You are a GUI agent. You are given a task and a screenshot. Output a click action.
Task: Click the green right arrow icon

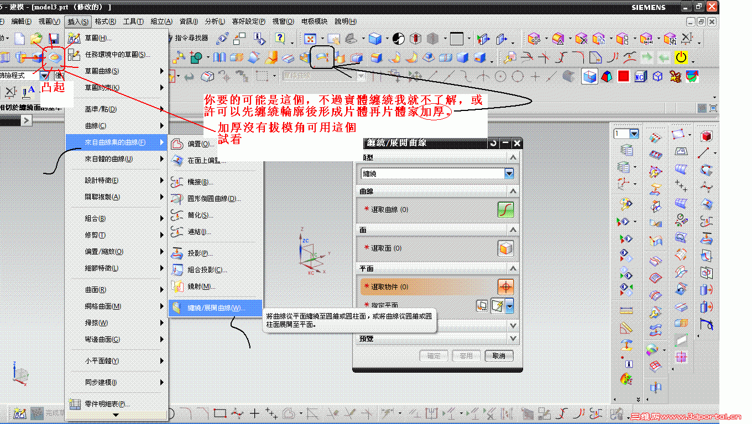click(x=647, y=57)
